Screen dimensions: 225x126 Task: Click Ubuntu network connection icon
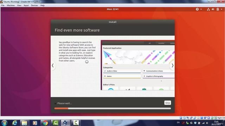(208, 9)
